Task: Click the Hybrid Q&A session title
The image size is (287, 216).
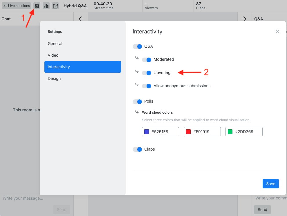Action: [x=75, y=6]
